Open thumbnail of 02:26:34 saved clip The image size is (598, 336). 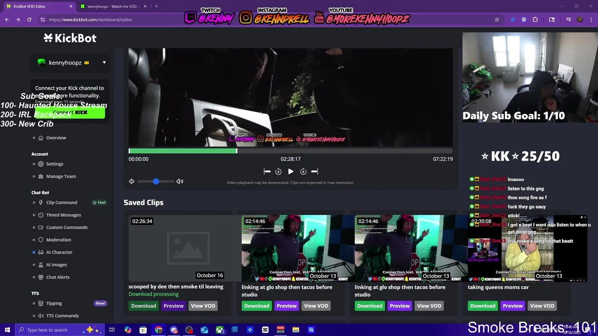(x=185, y=248)
